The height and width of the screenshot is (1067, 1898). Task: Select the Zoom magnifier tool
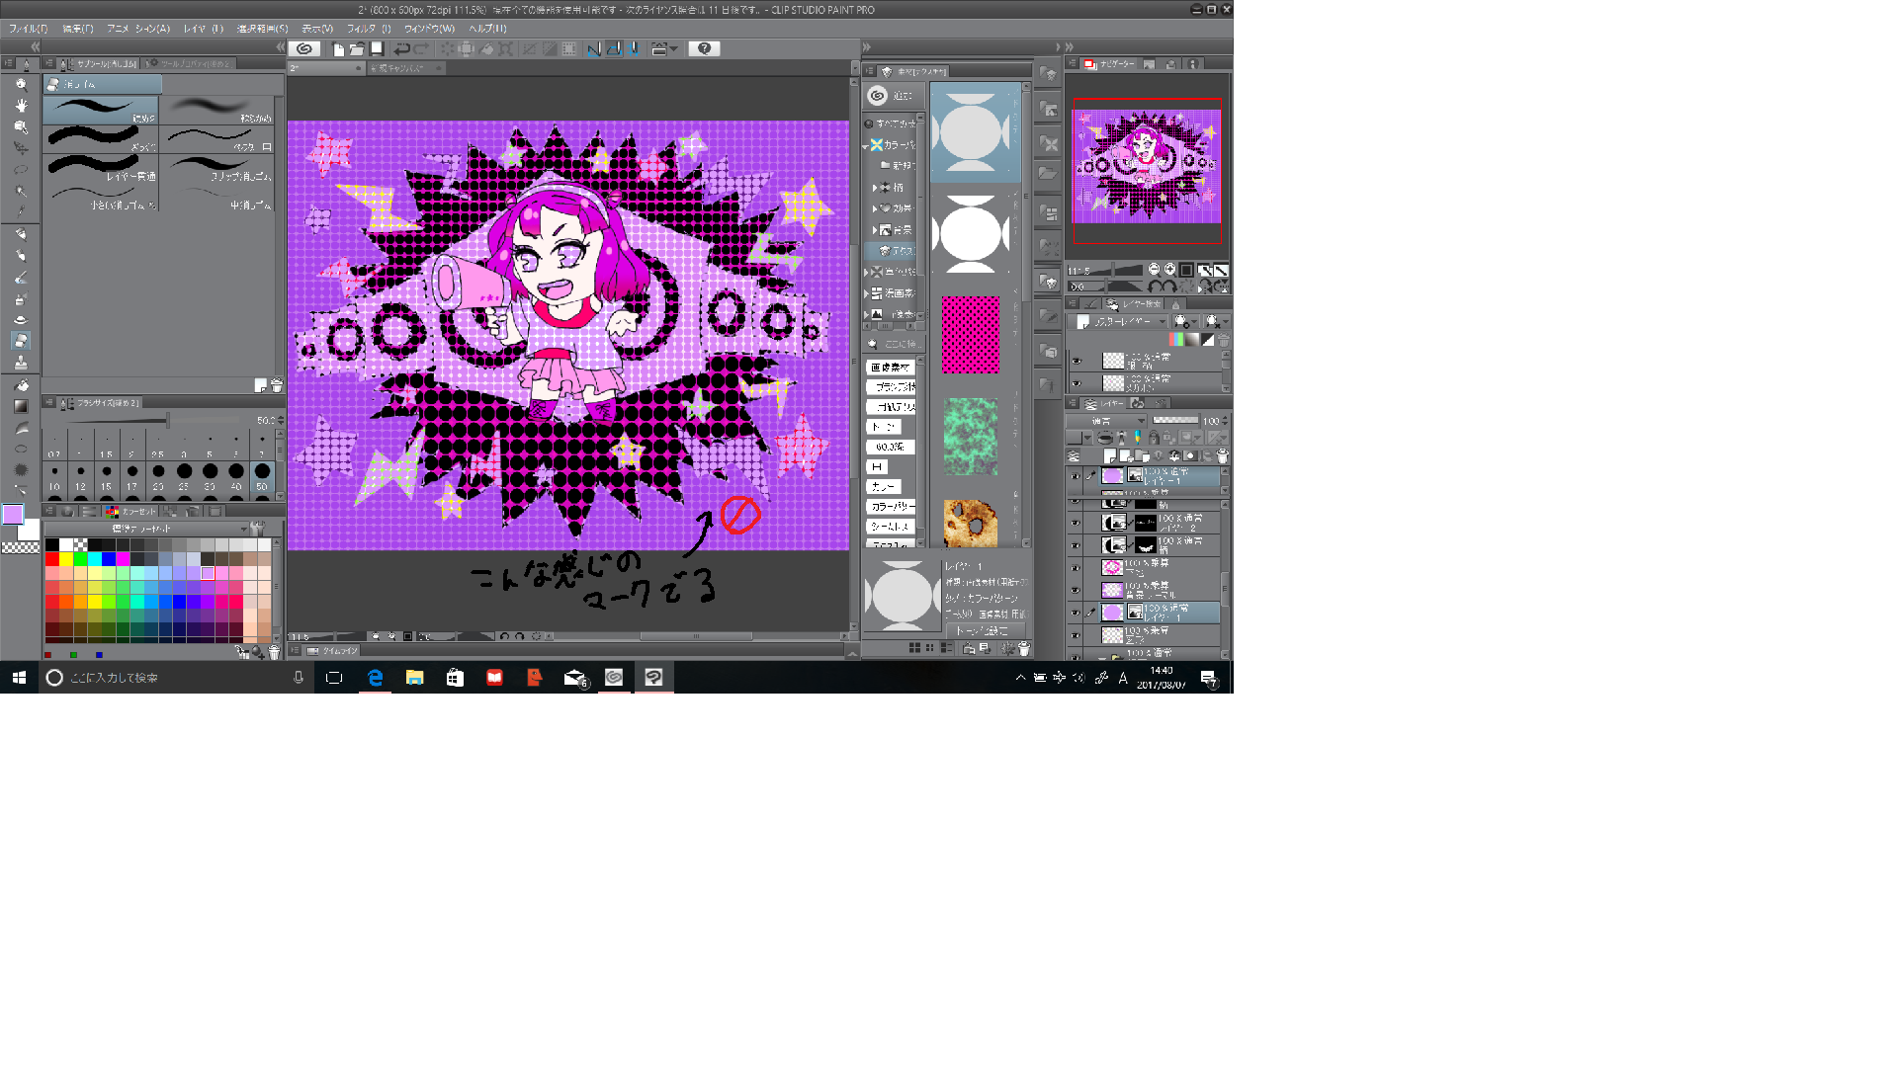tap(21, 84)
